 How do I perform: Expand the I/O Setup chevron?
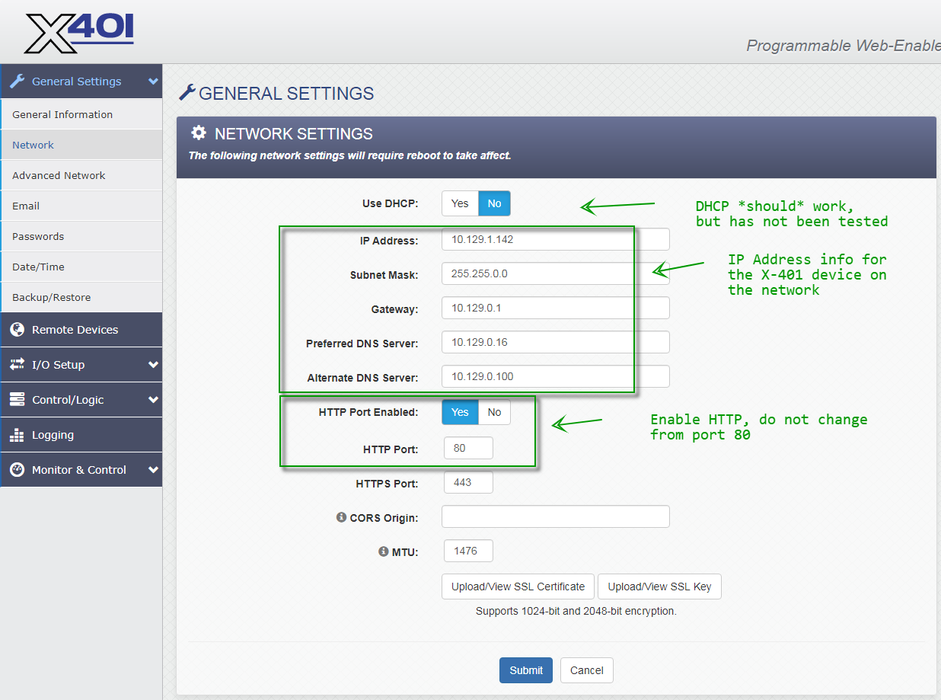point(153,365)
